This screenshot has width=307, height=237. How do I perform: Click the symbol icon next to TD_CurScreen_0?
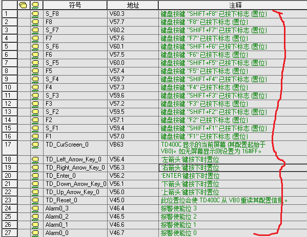(x=35, y=145)
